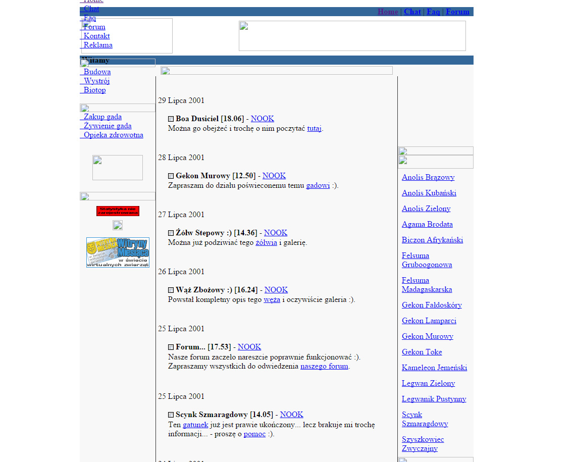The image size is (573, 462).
Task: Click the bullet icon beside Boa Dusiciel
Action: (x=171, y=119)
